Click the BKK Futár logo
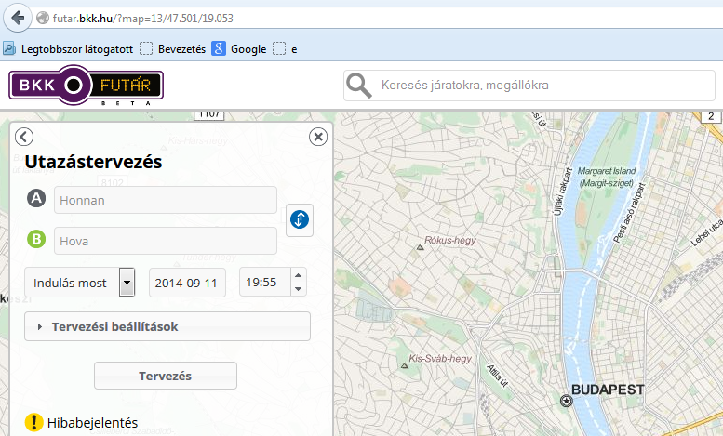723x436 pixels. click(87, 86)
